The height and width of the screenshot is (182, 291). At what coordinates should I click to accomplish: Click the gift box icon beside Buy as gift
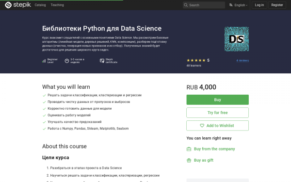[x=189, y=160]
